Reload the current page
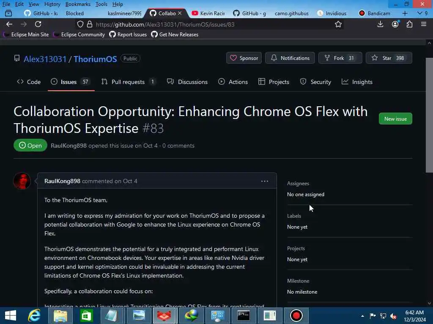Viewport: 433px width, 324px height. pyautogui.click(x=38, y=24)
